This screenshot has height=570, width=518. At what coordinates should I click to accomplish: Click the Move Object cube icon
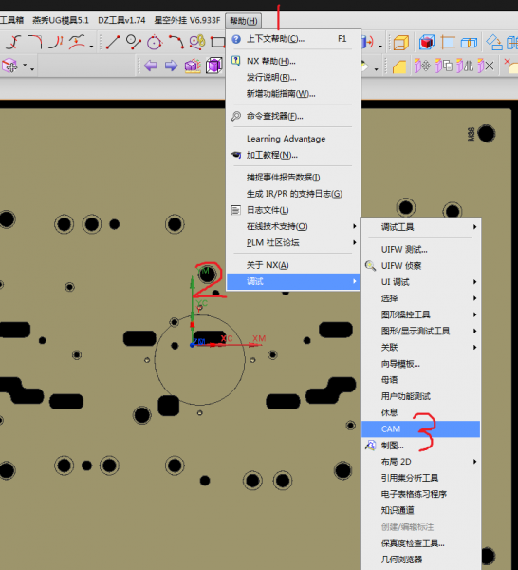coord(9,66)
